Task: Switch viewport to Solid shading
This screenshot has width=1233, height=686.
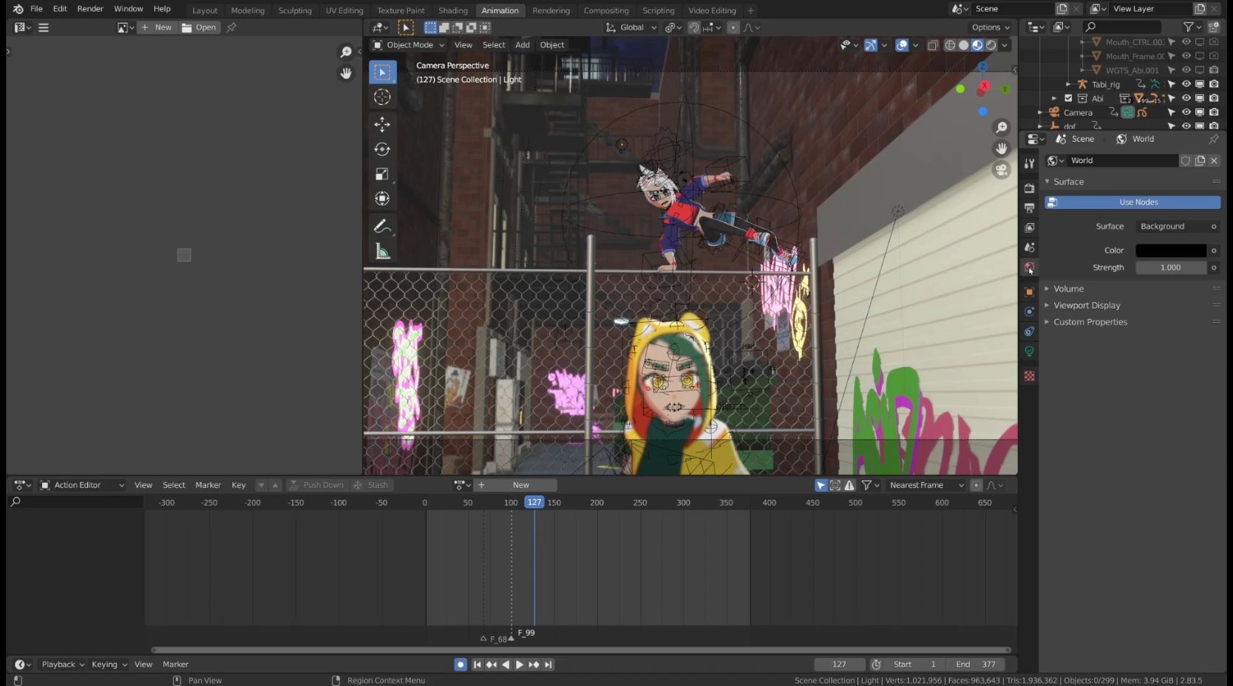Action: [x=963, y=45]
